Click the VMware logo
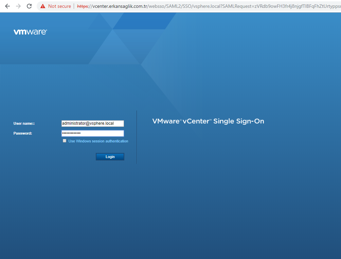Viewport: 341px width, 259px height. click(x=30, y=32)
